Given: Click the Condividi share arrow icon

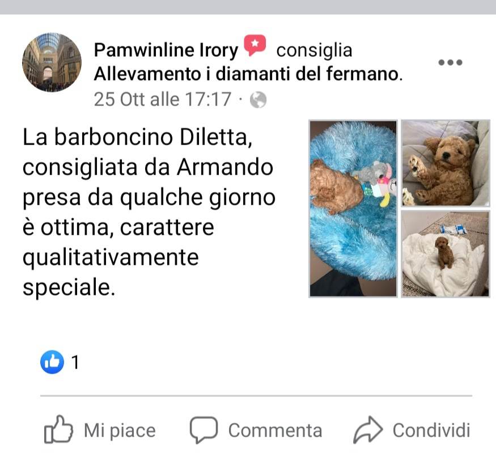Looking at the screenshot, I should [x=368, y=430].
